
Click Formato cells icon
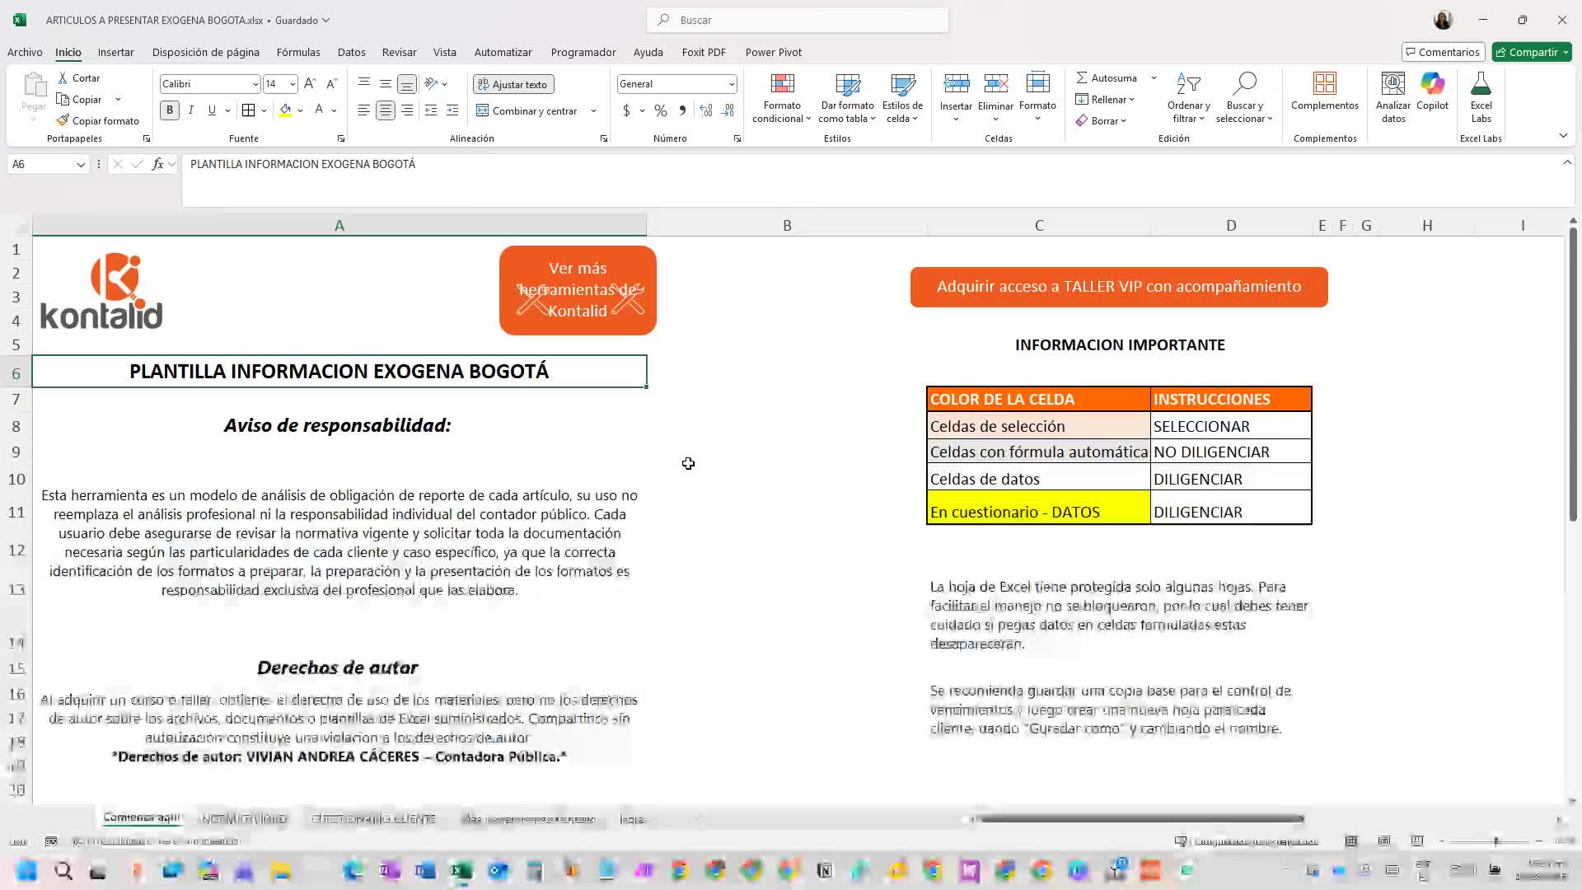coord(1037,83)
